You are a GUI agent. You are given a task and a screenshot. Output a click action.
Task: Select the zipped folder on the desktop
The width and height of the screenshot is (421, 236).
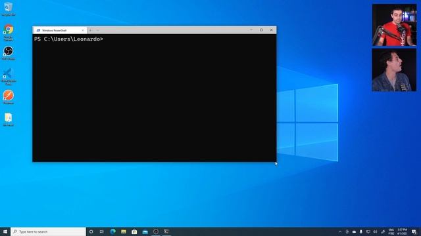[x=9, y=119]
